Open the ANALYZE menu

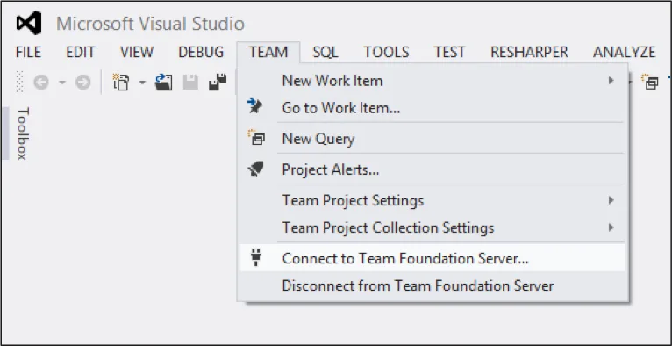pyautogui.click(x=624, y=53)
